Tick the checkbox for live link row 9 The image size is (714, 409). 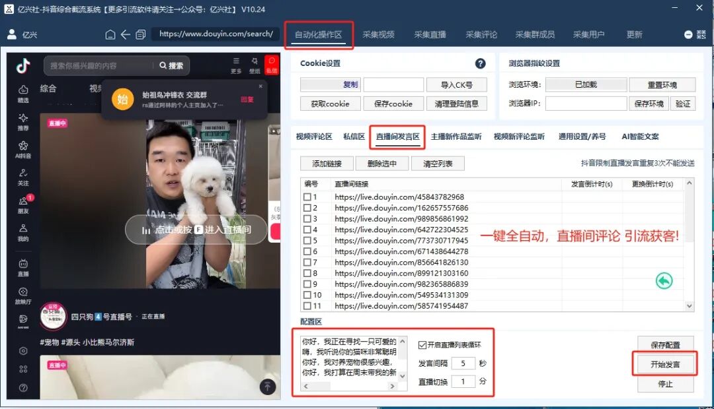307,284
